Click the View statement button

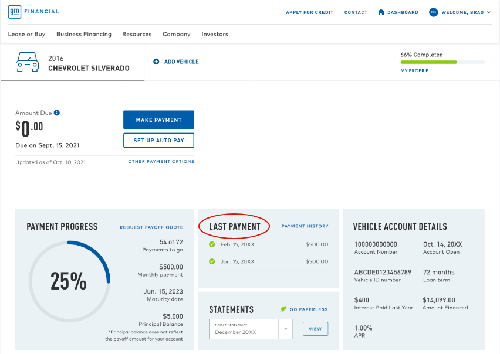coord(315,329)
